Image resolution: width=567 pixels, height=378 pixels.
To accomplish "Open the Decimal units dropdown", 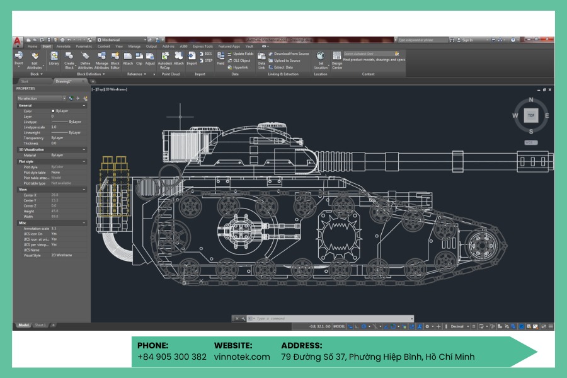I will (460, 326).
